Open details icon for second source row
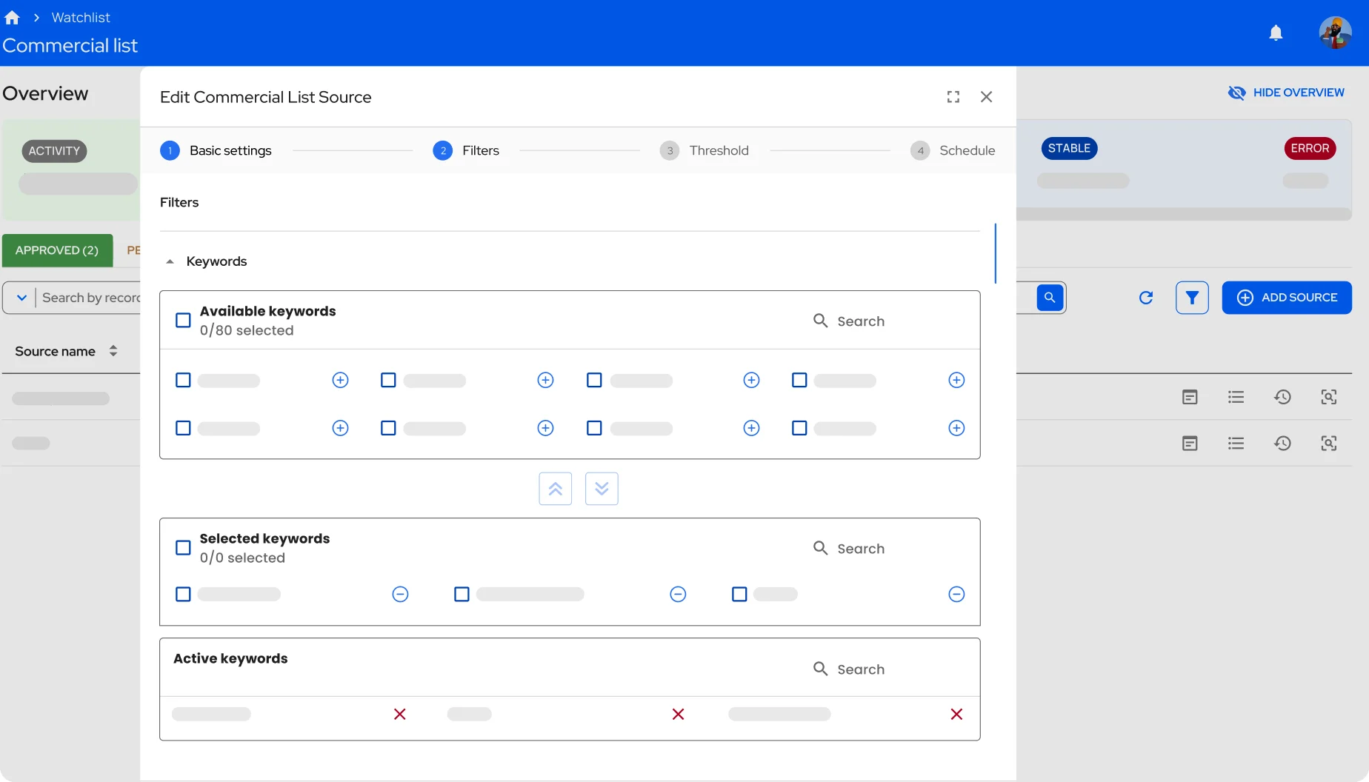 [1190, 443]
